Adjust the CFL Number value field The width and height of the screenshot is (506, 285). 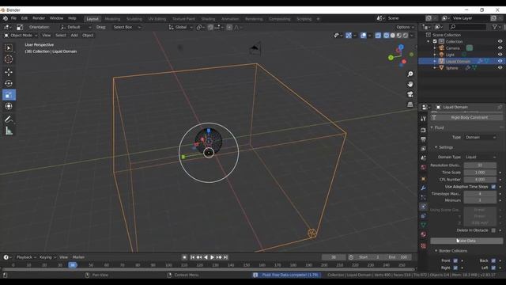pyautogui.click(x=480, y=180)
